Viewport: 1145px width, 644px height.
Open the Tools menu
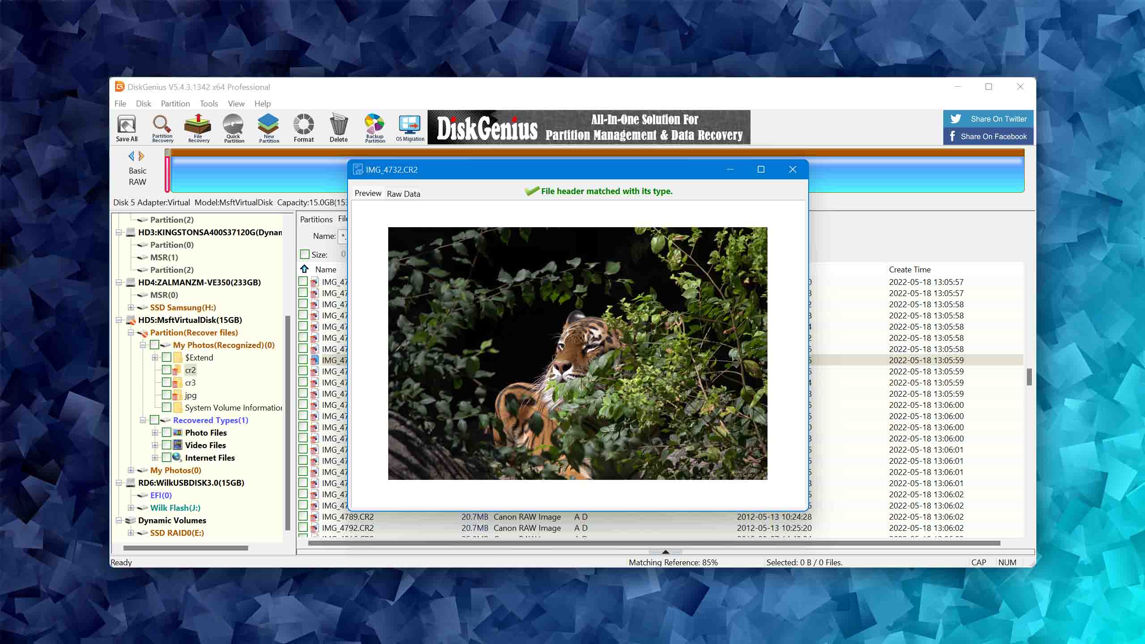coord(208,104)
